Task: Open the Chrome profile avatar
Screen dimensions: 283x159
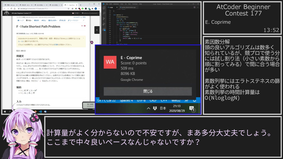Action: pyautogui.click(x=96, y=9)
